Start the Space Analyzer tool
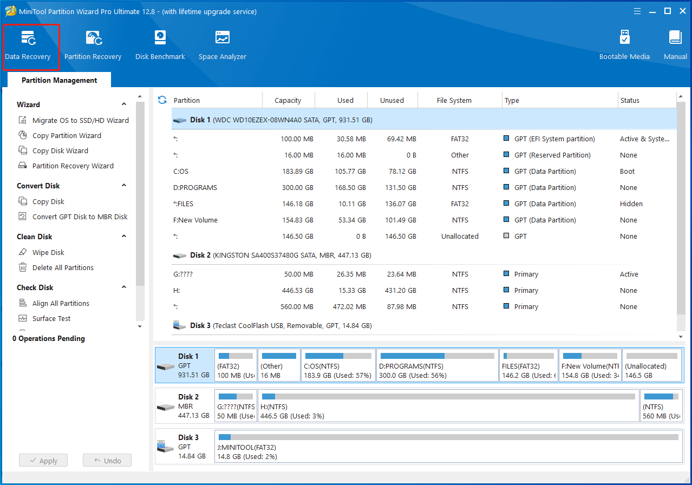Viewport: 692px width, 485px height. pyautogui.click(x=223, y=45)
